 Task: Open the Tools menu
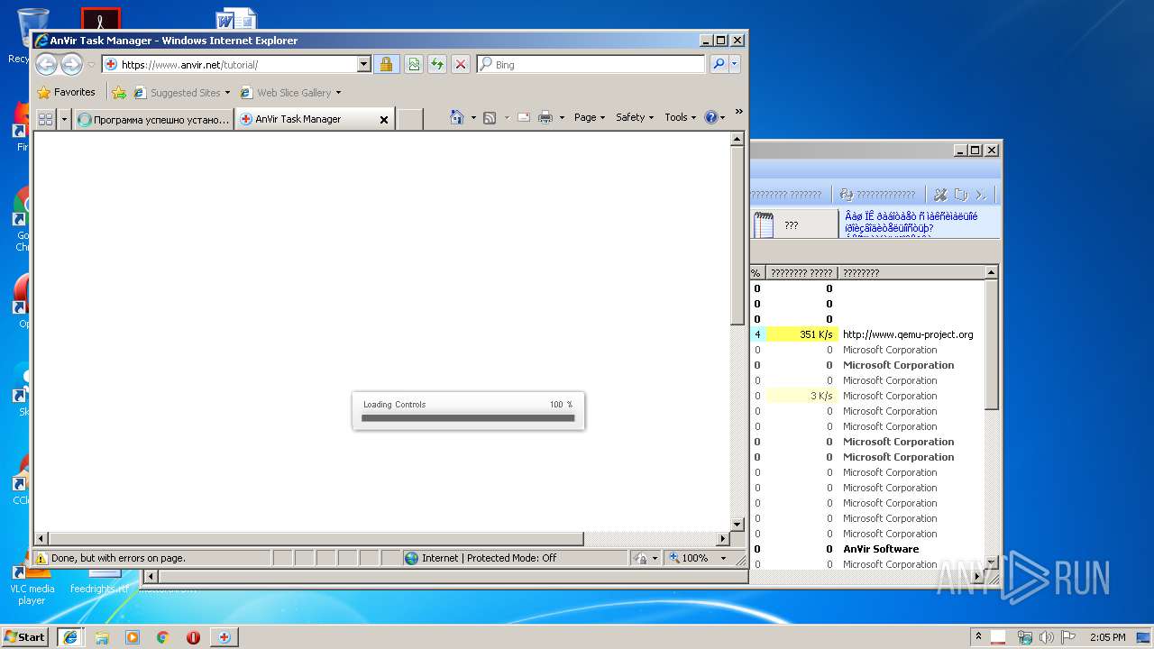[x=680, y=117]
